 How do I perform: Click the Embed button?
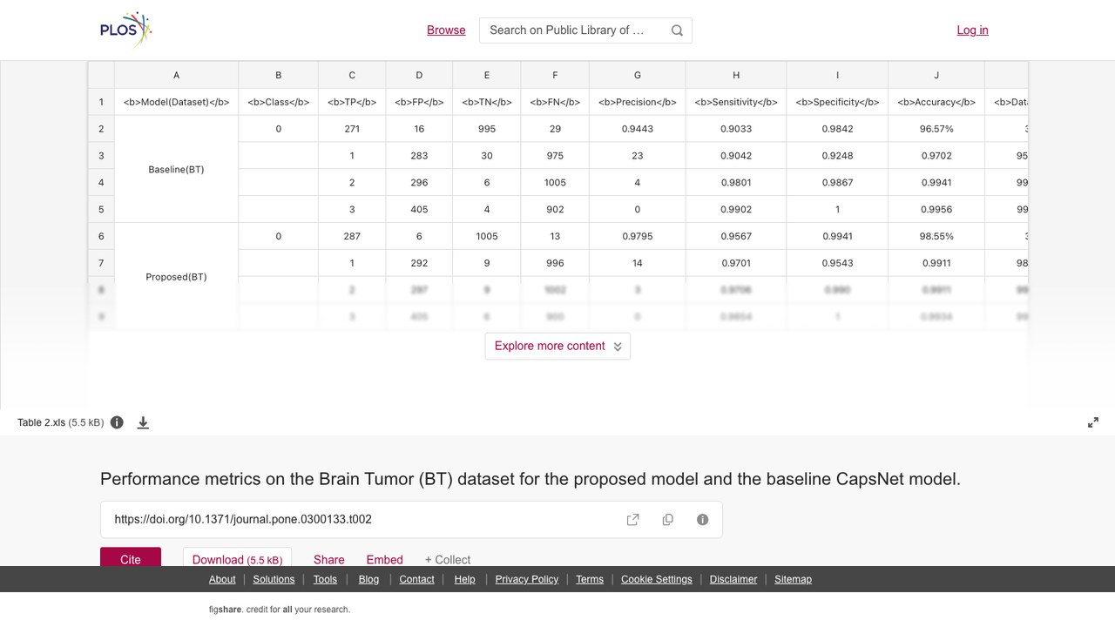click(384, 559)
